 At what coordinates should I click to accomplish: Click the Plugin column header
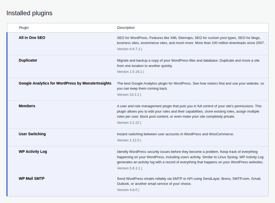point(24,28)
